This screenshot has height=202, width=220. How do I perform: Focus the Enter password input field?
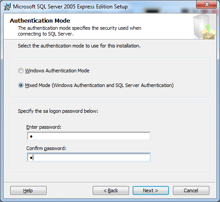89,136
